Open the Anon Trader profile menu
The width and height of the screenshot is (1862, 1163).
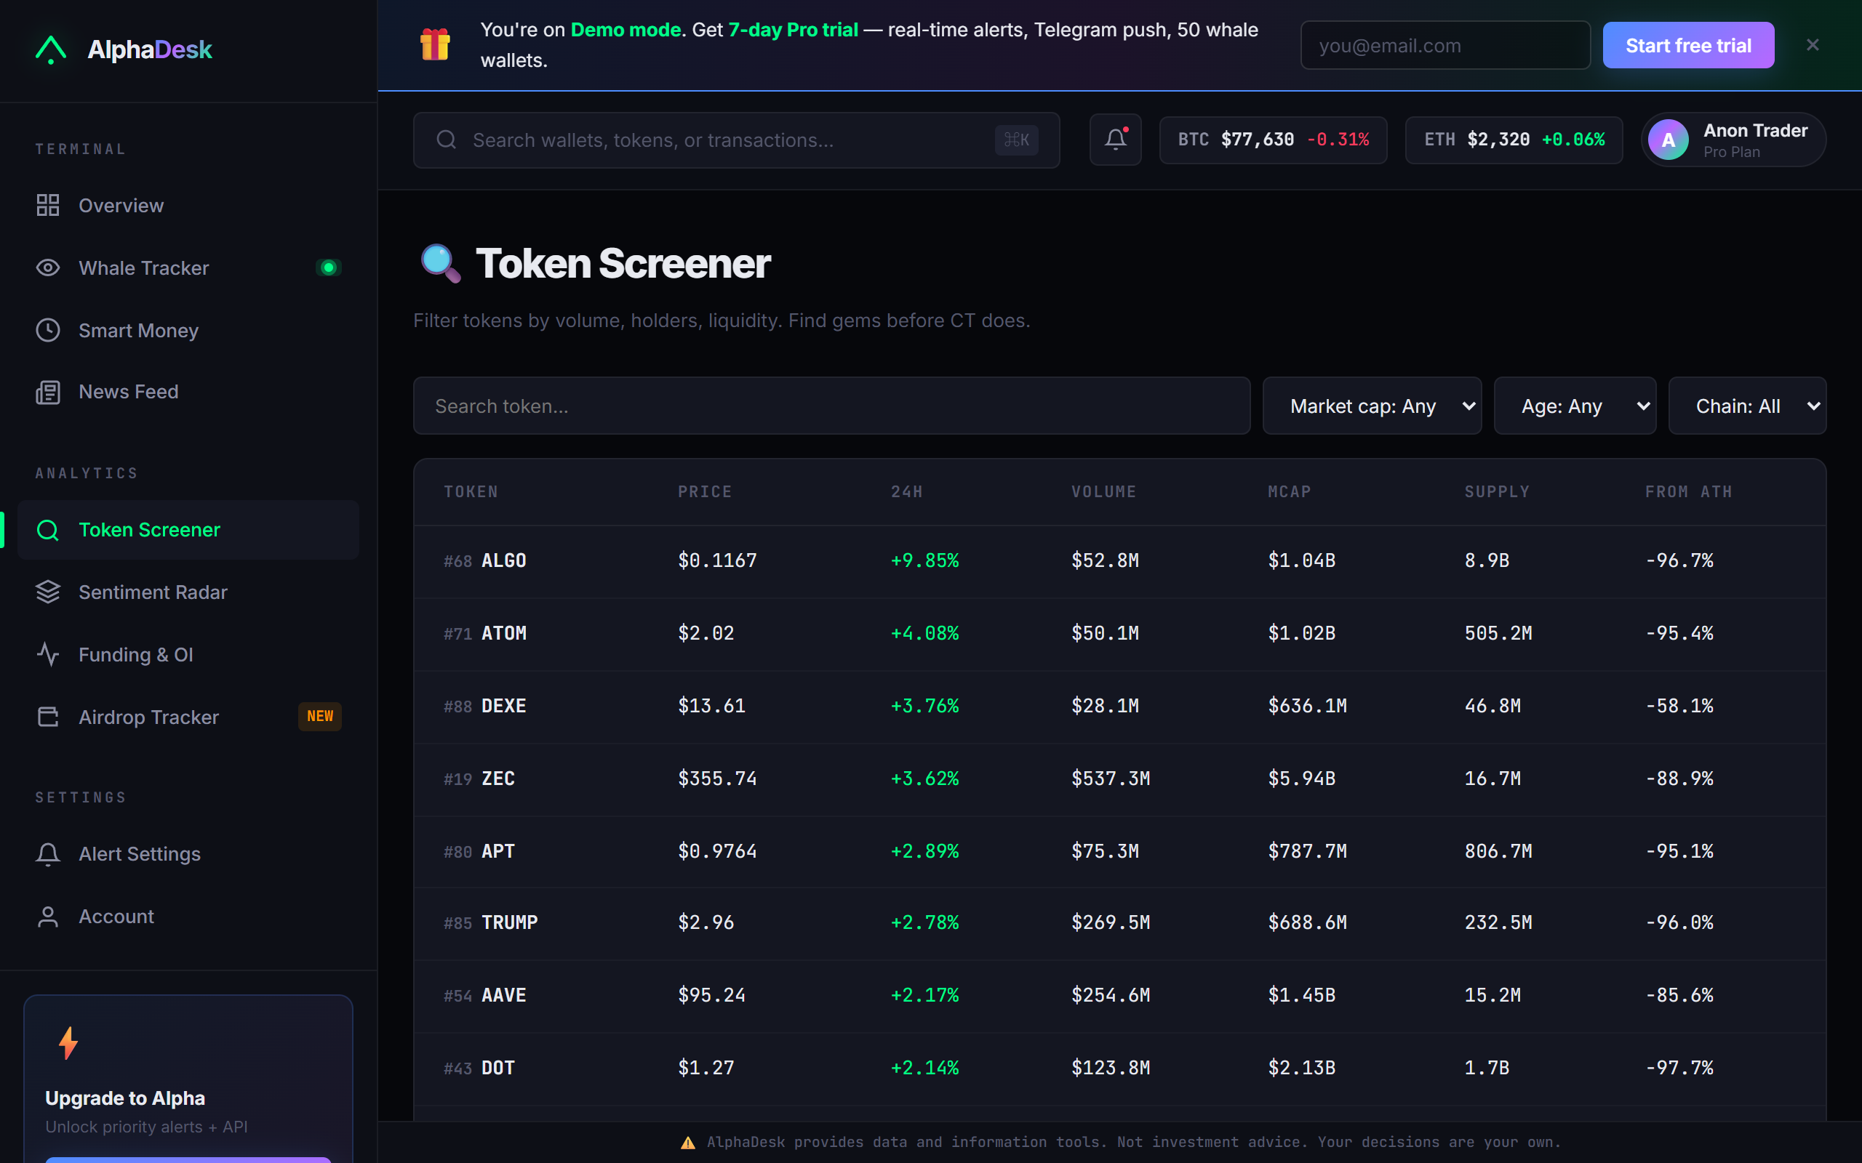coord(1733,140)
